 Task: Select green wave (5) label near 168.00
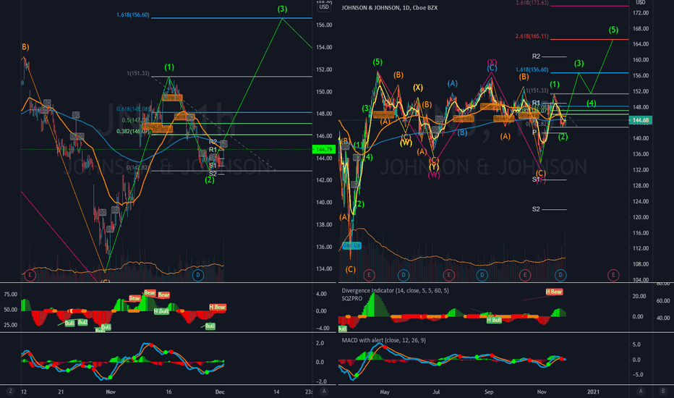613,30
